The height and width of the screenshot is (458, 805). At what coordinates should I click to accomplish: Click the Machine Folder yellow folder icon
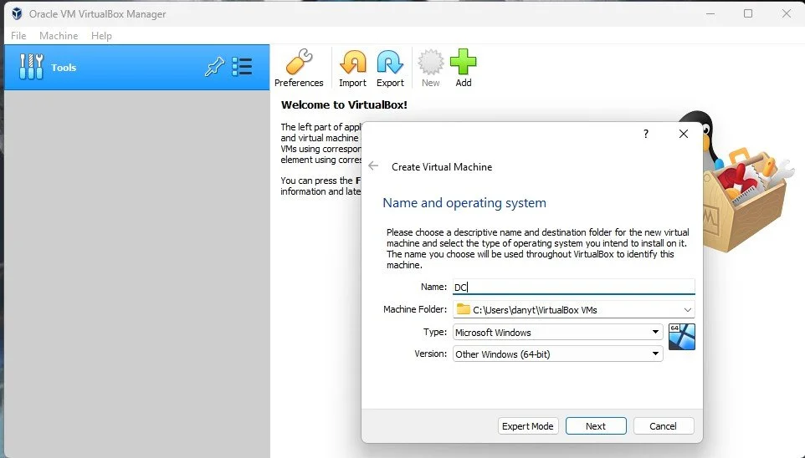[x=464, y=309]
